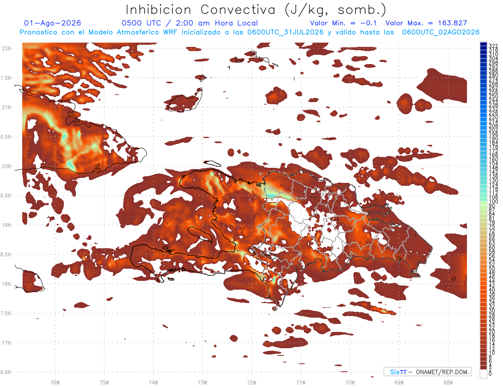Screen dimensions: 503x388
Task: Click the "69W" longitude label
Action: 399,382
